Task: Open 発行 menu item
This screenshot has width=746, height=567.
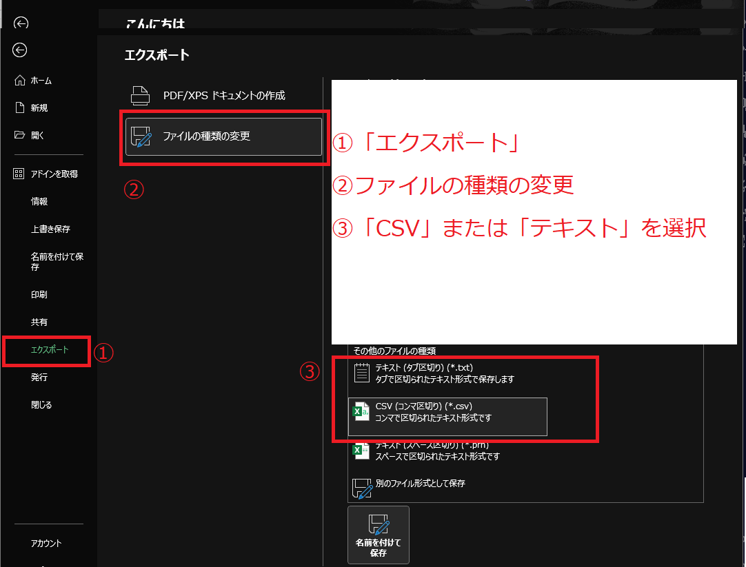Action: click(x=39, y=378)
